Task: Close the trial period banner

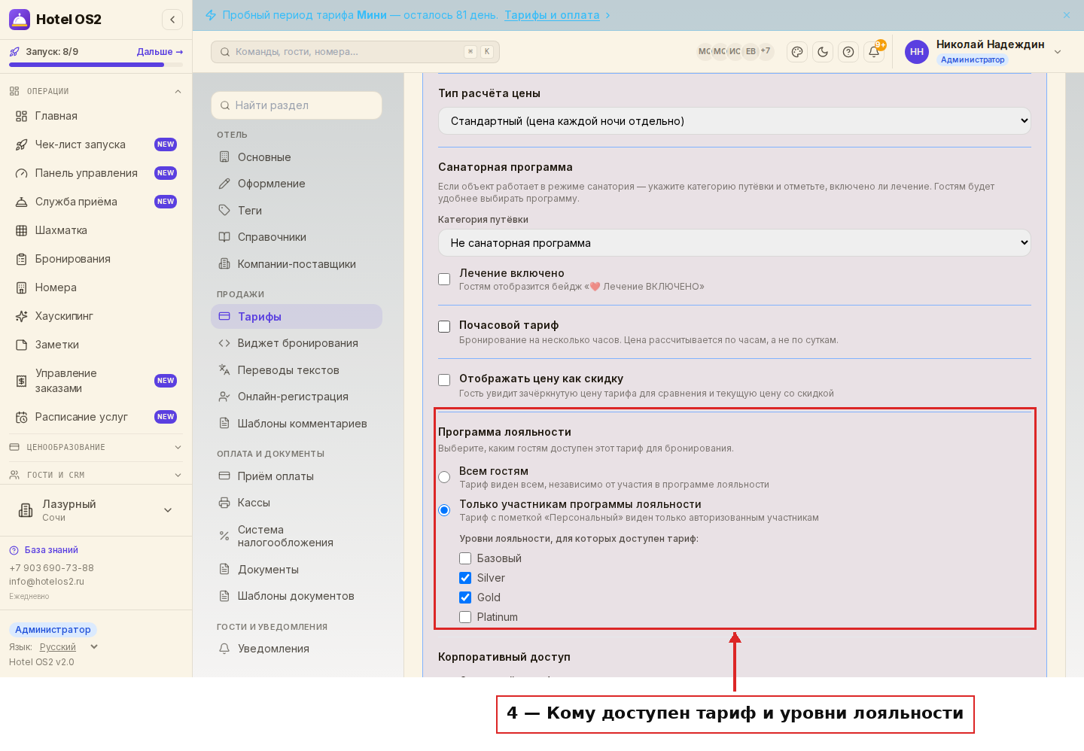Action: [x=1067, y=15]
